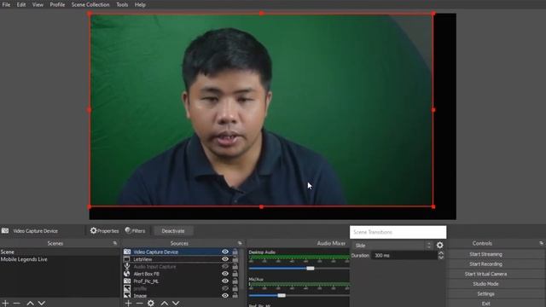Screen dimensions: 546x307
Task: Click the camera icon in the source toolbar
Action: click(x=5, y=230)
